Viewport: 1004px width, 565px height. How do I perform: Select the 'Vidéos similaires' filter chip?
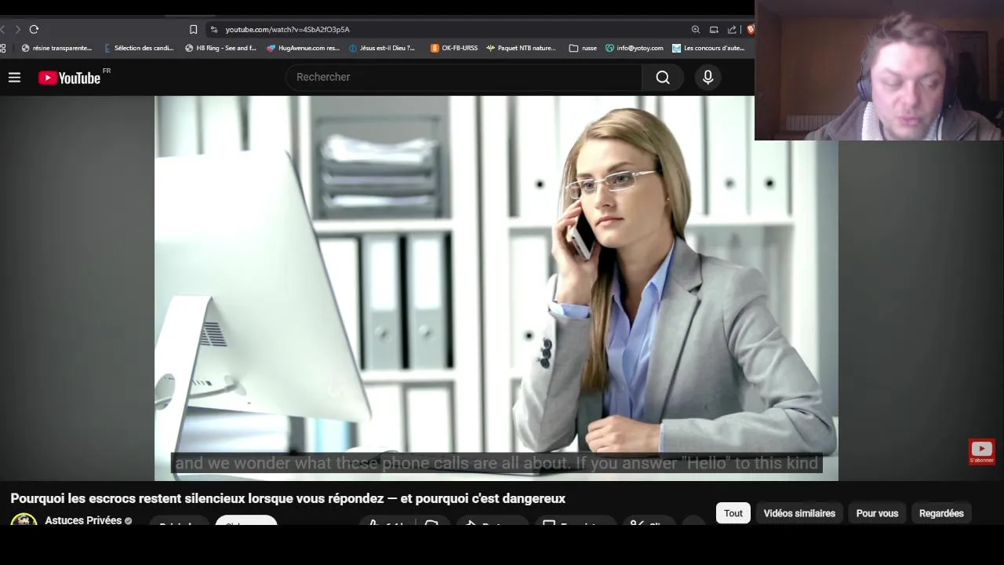point(799,513)
